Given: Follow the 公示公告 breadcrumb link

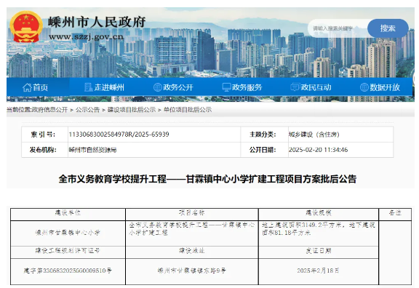Looking at the screenshot, I should coord(87,110).
